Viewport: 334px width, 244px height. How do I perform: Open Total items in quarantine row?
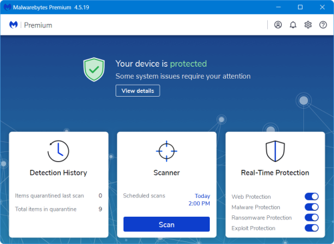58,209
